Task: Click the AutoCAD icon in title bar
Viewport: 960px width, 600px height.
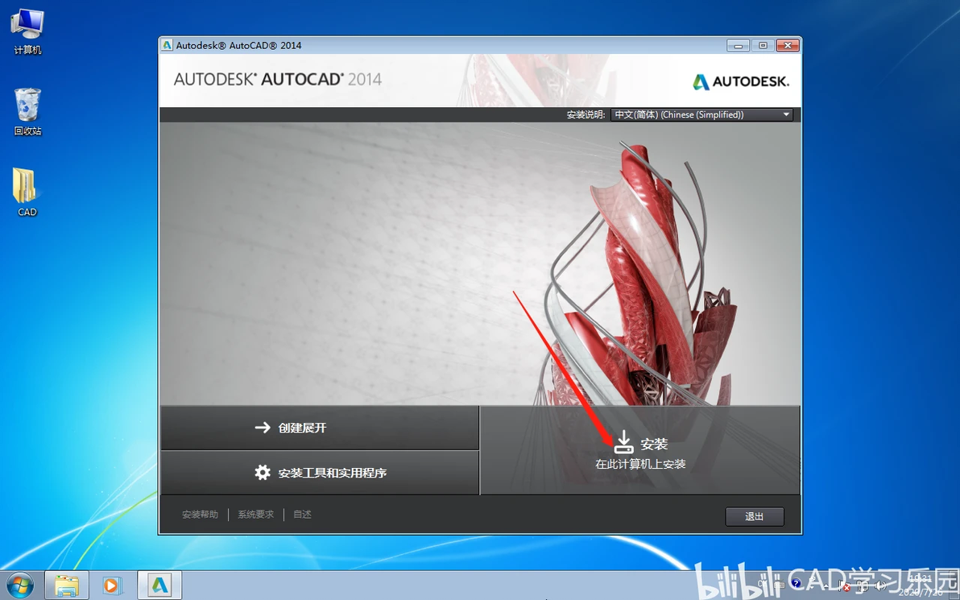Action: click(167, 45)
